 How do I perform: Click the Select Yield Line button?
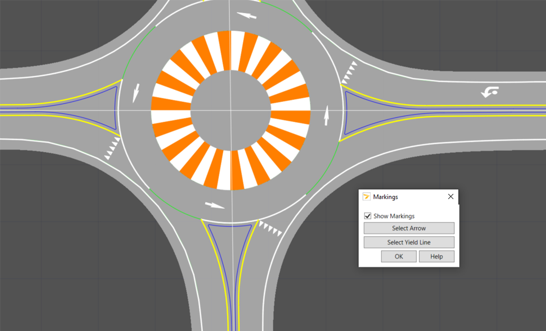(408, 242)
